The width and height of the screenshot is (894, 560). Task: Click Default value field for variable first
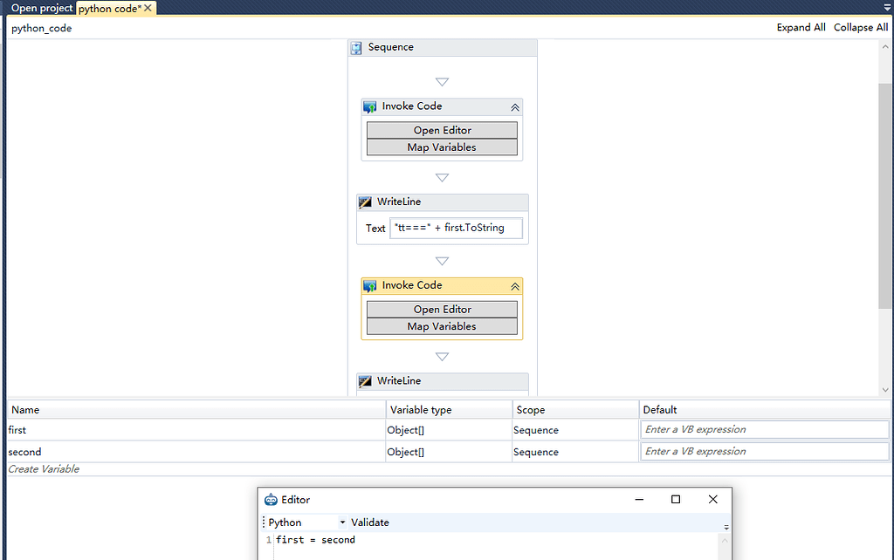tap(764, 429)
